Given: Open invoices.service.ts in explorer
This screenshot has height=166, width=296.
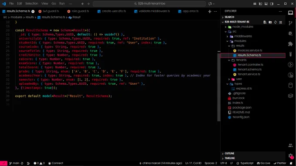Looking at the screenshot, I should pos(250,50).
